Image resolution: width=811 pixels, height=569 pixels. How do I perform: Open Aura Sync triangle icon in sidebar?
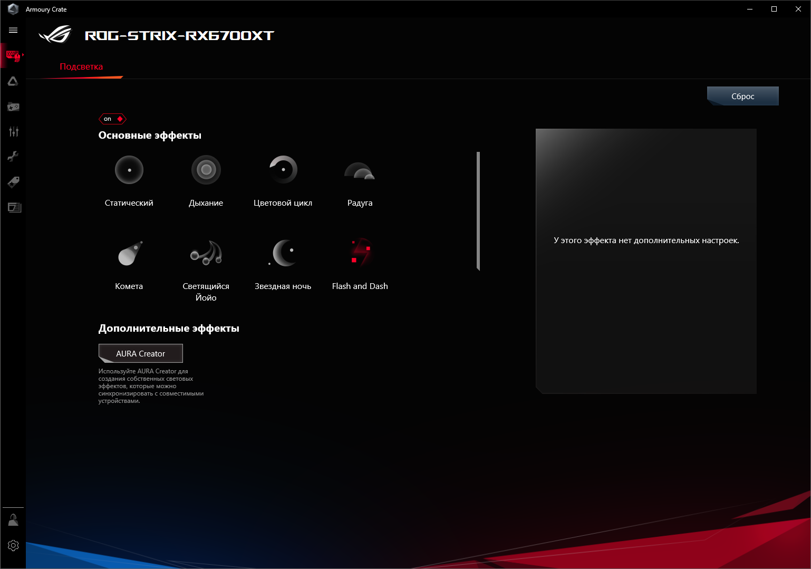(13, 81)
